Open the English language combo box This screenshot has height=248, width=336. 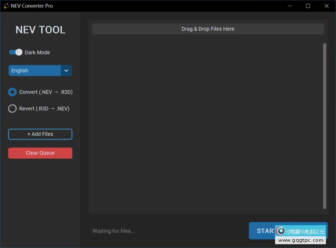(x=35, y=70)
